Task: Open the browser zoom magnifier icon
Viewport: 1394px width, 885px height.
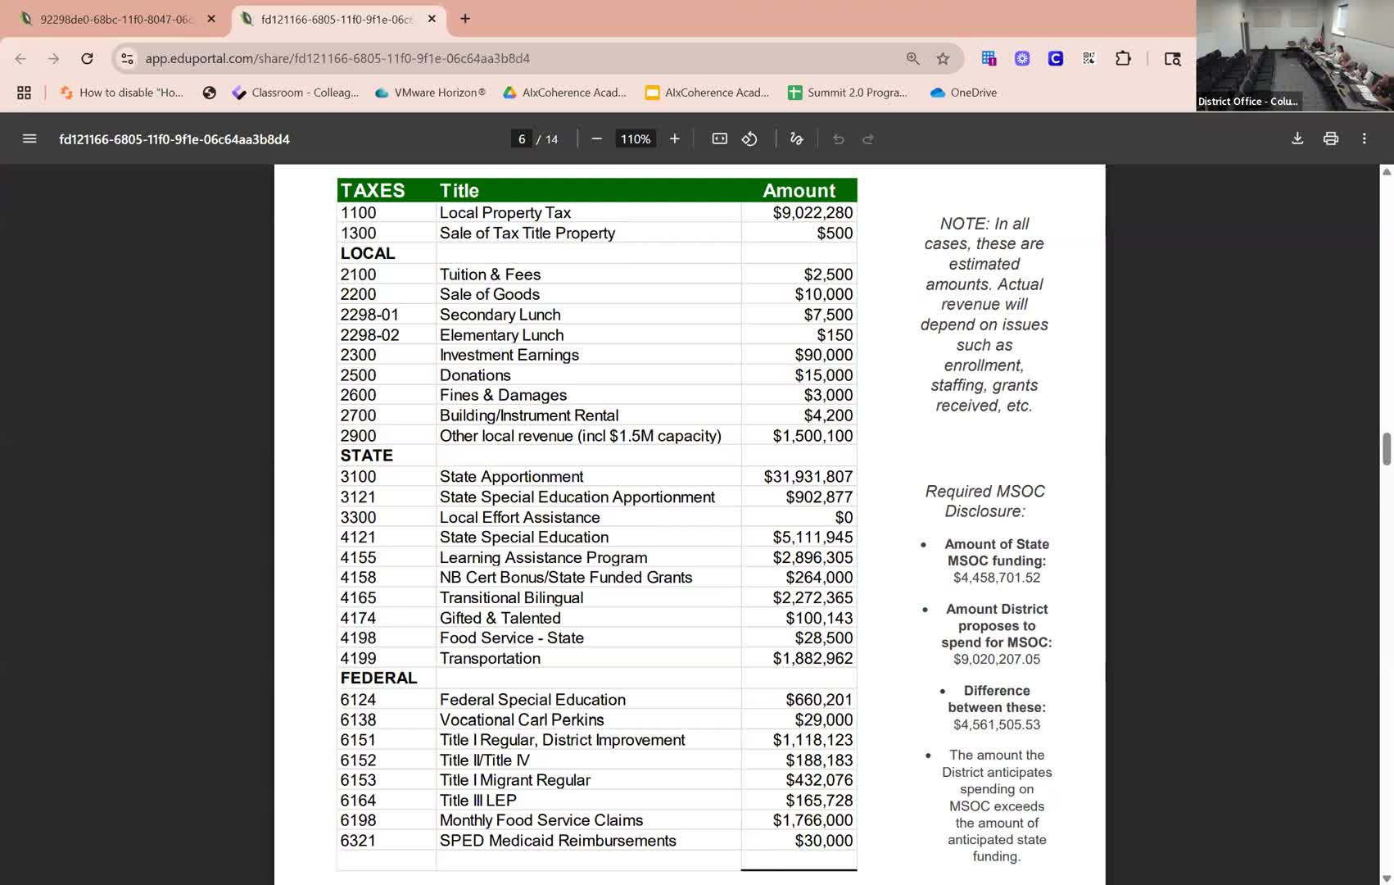Action: point(912,58)
